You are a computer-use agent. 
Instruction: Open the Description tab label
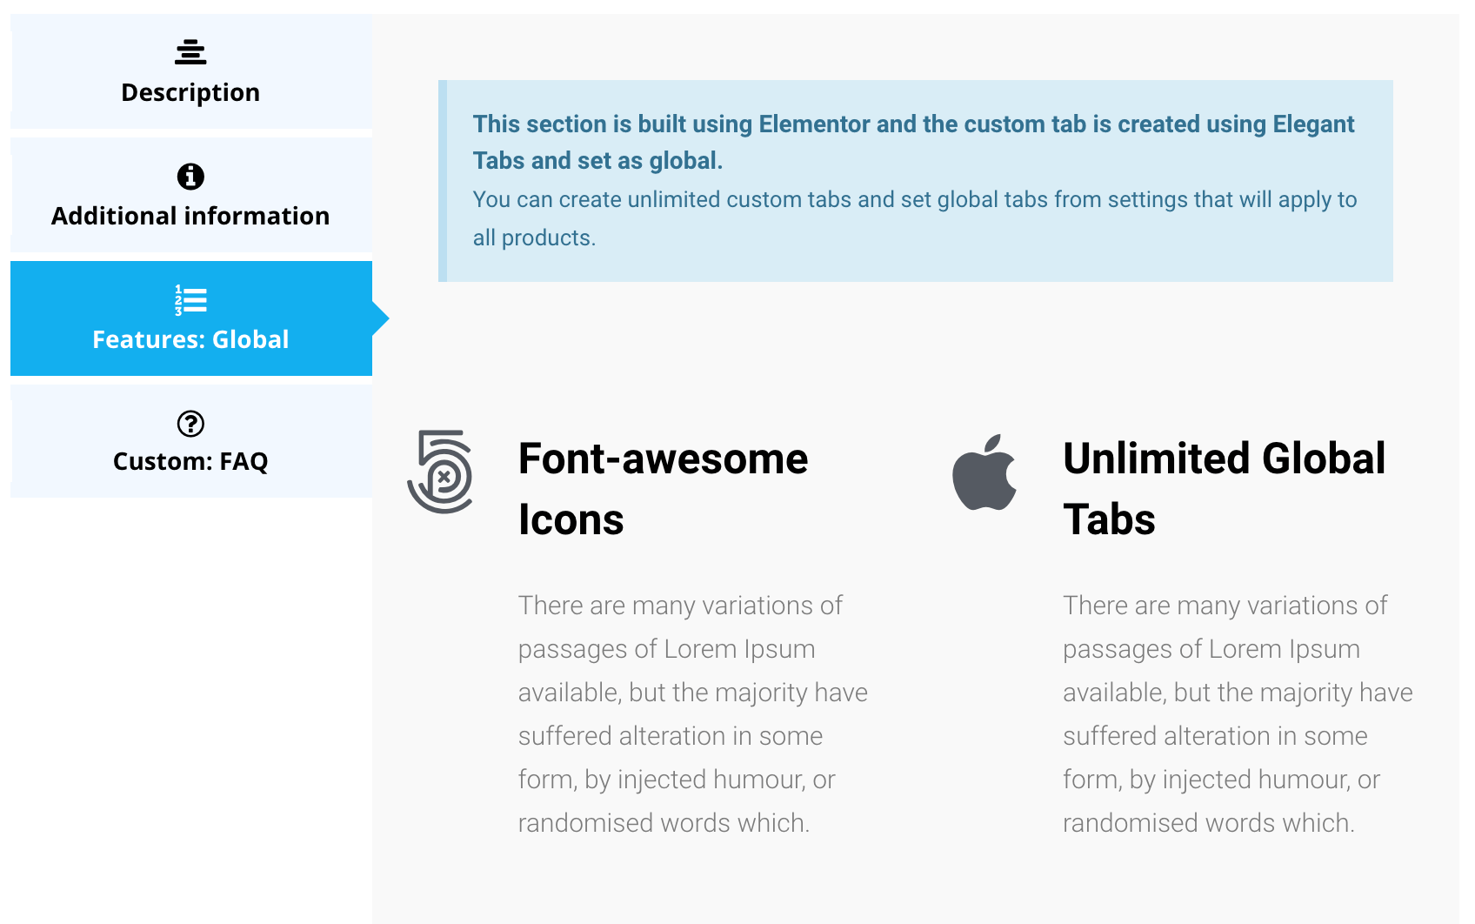190,92
